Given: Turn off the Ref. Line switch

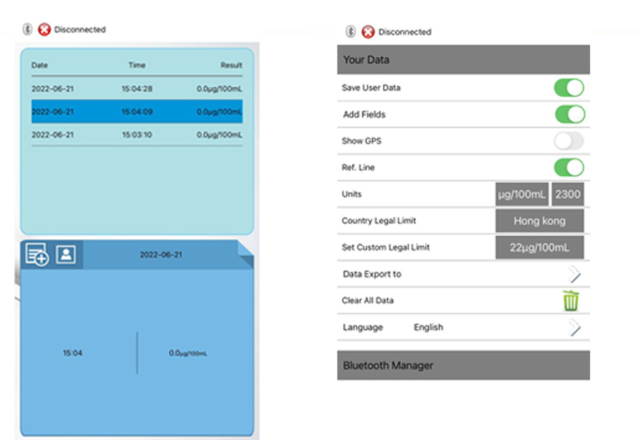Looking at the screenshot, I should coord(569,167).
